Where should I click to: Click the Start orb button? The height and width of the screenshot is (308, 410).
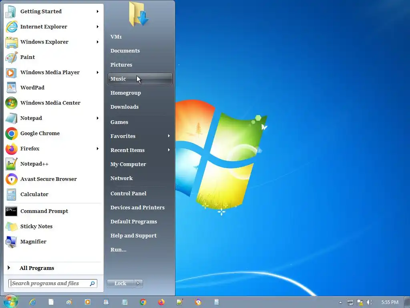pyautogui.click(x=10, y=302)
